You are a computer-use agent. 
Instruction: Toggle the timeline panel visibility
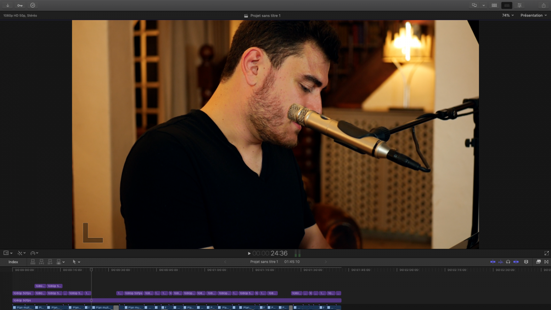(507, 6)
